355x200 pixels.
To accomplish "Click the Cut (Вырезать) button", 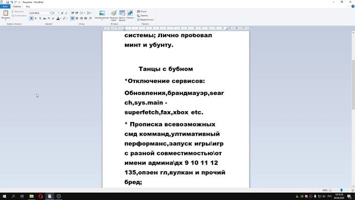I will tap(18, 11).
